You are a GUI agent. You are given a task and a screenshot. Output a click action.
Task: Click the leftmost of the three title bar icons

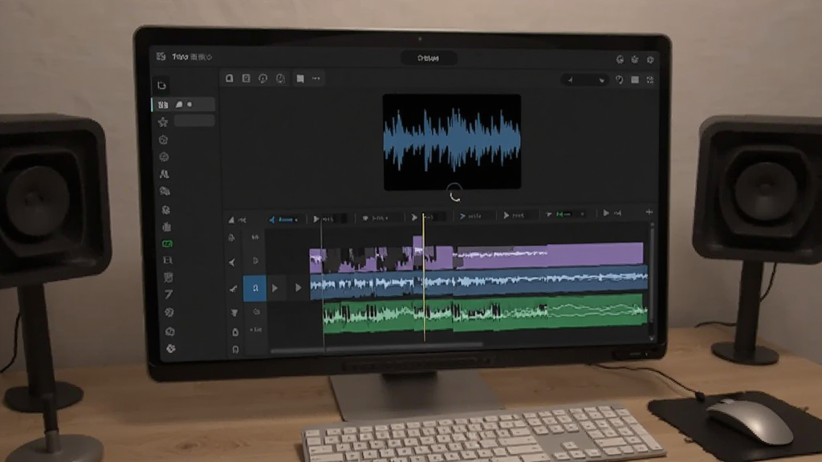tap(620, 59)
